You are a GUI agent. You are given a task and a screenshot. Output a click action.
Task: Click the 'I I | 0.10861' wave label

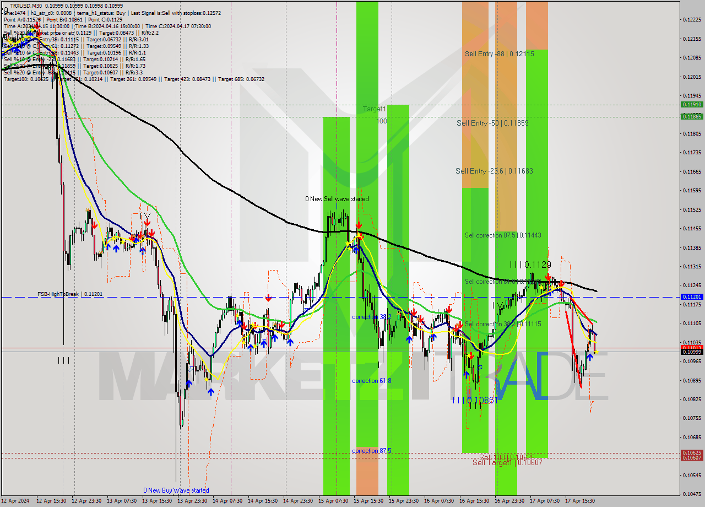click(x=475, y=400)
